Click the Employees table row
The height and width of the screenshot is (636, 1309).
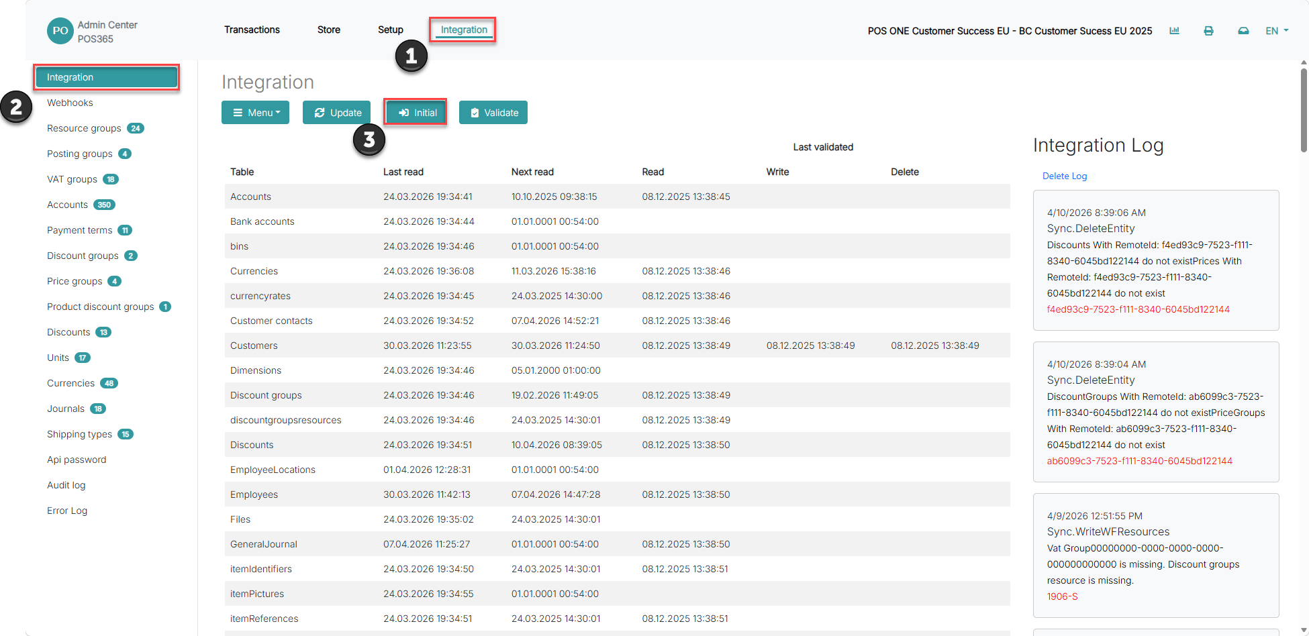point(617,494)
